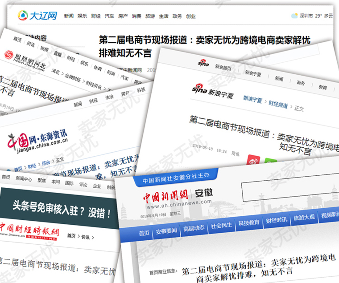Switch to the 社会民生 tab on 中国新闻网
The height and width of the screenshot is (283, 339).
point(221,226)
